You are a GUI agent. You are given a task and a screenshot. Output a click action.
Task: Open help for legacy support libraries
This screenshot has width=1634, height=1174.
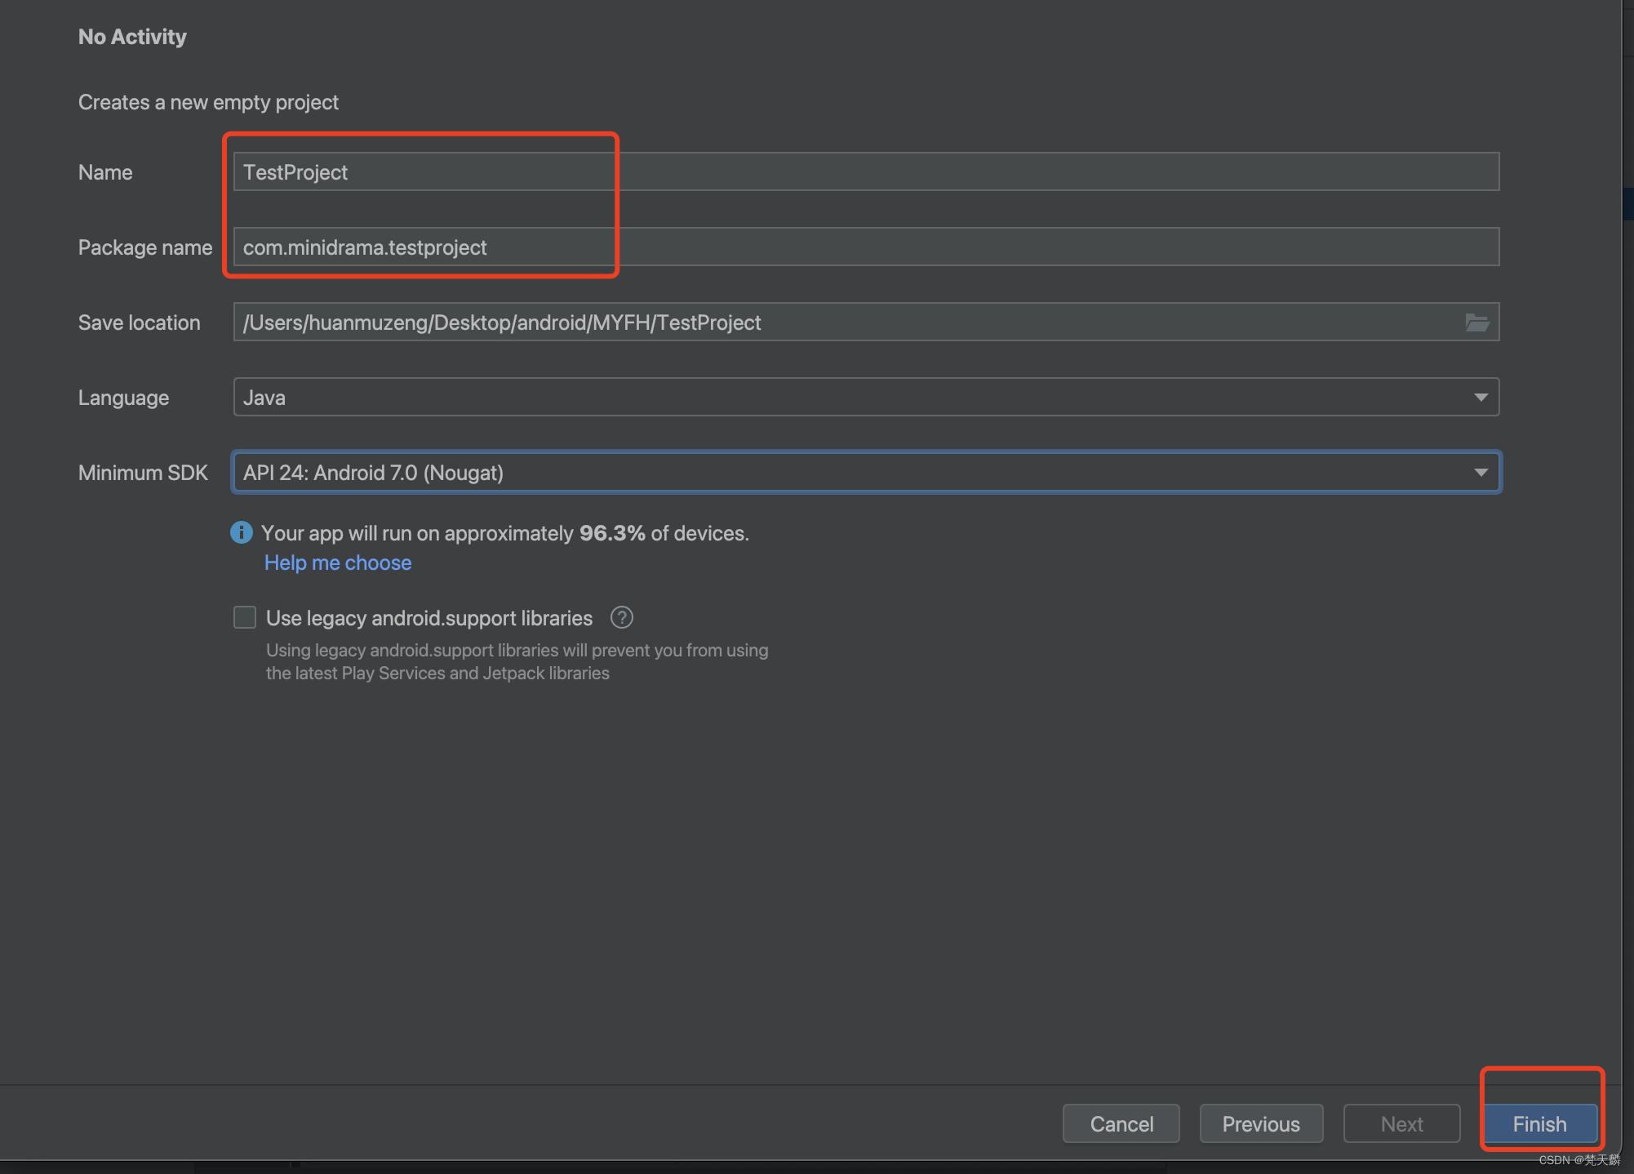[622, 618]
